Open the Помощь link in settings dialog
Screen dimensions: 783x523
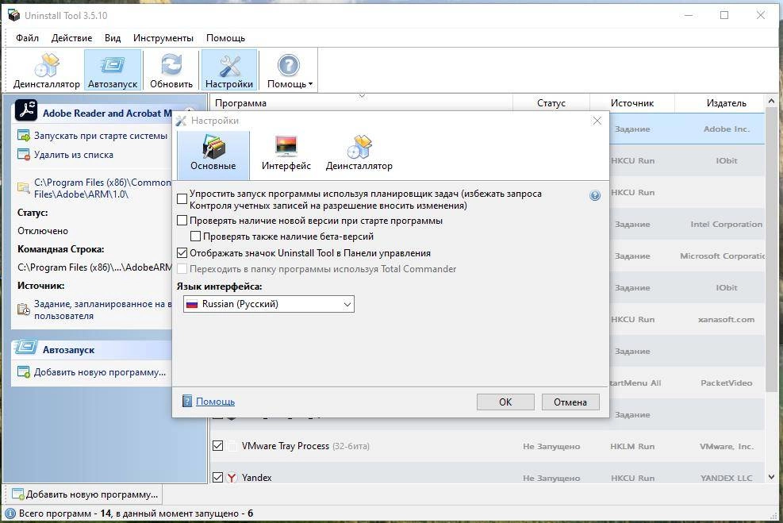coord(215,401)
